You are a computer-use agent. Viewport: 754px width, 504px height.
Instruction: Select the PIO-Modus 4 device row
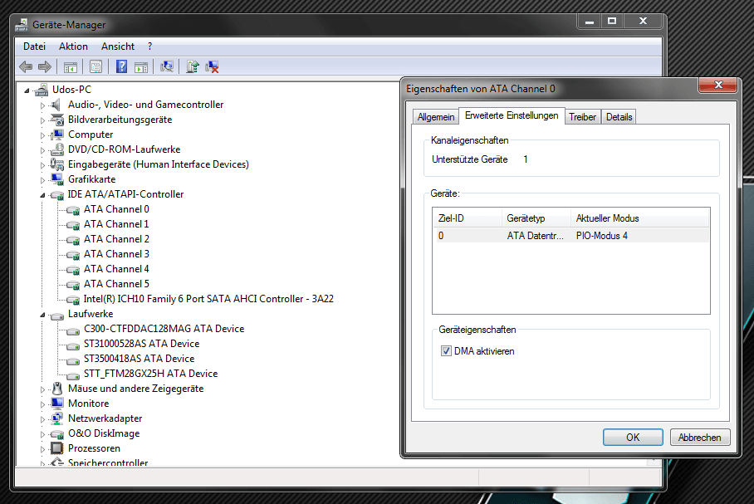click(570, 236)
